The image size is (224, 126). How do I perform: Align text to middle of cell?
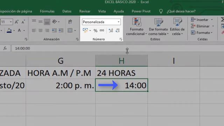click(41, 22)
